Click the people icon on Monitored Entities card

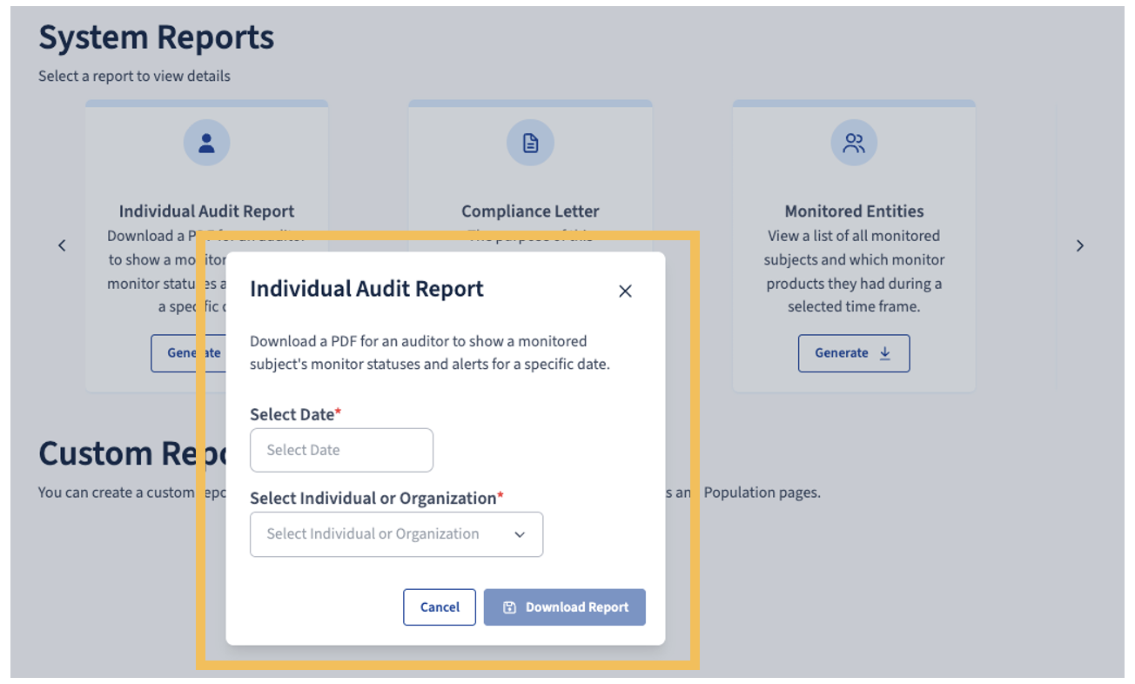[x=854, y=143]
